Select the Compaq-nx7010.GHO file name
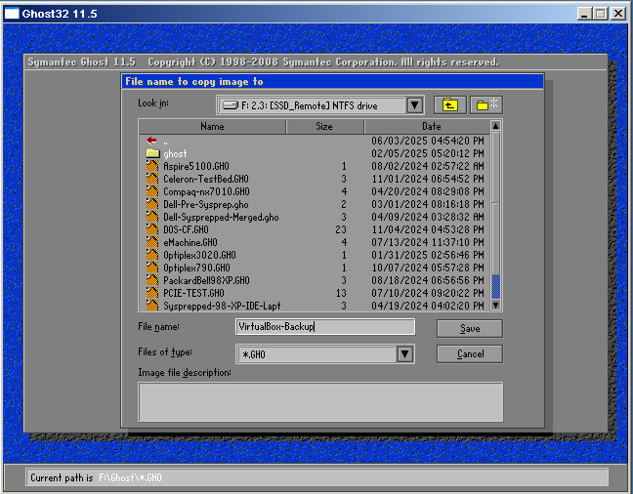 [x=206, y=191]
